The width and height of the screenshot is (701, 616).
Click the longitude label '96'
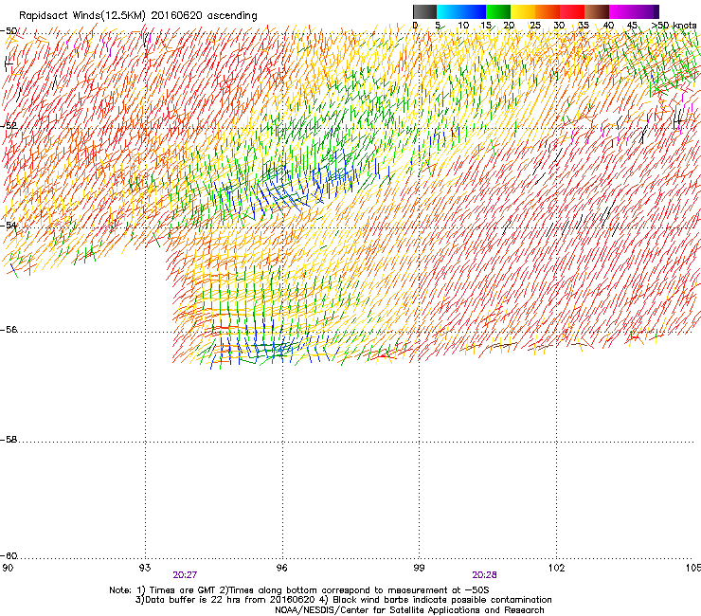[281, 568]
